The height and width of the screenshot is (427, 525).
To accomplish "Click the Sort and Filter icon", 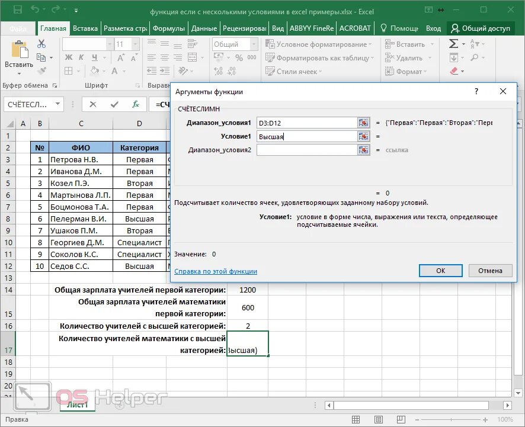I will (x=475, y=44).
